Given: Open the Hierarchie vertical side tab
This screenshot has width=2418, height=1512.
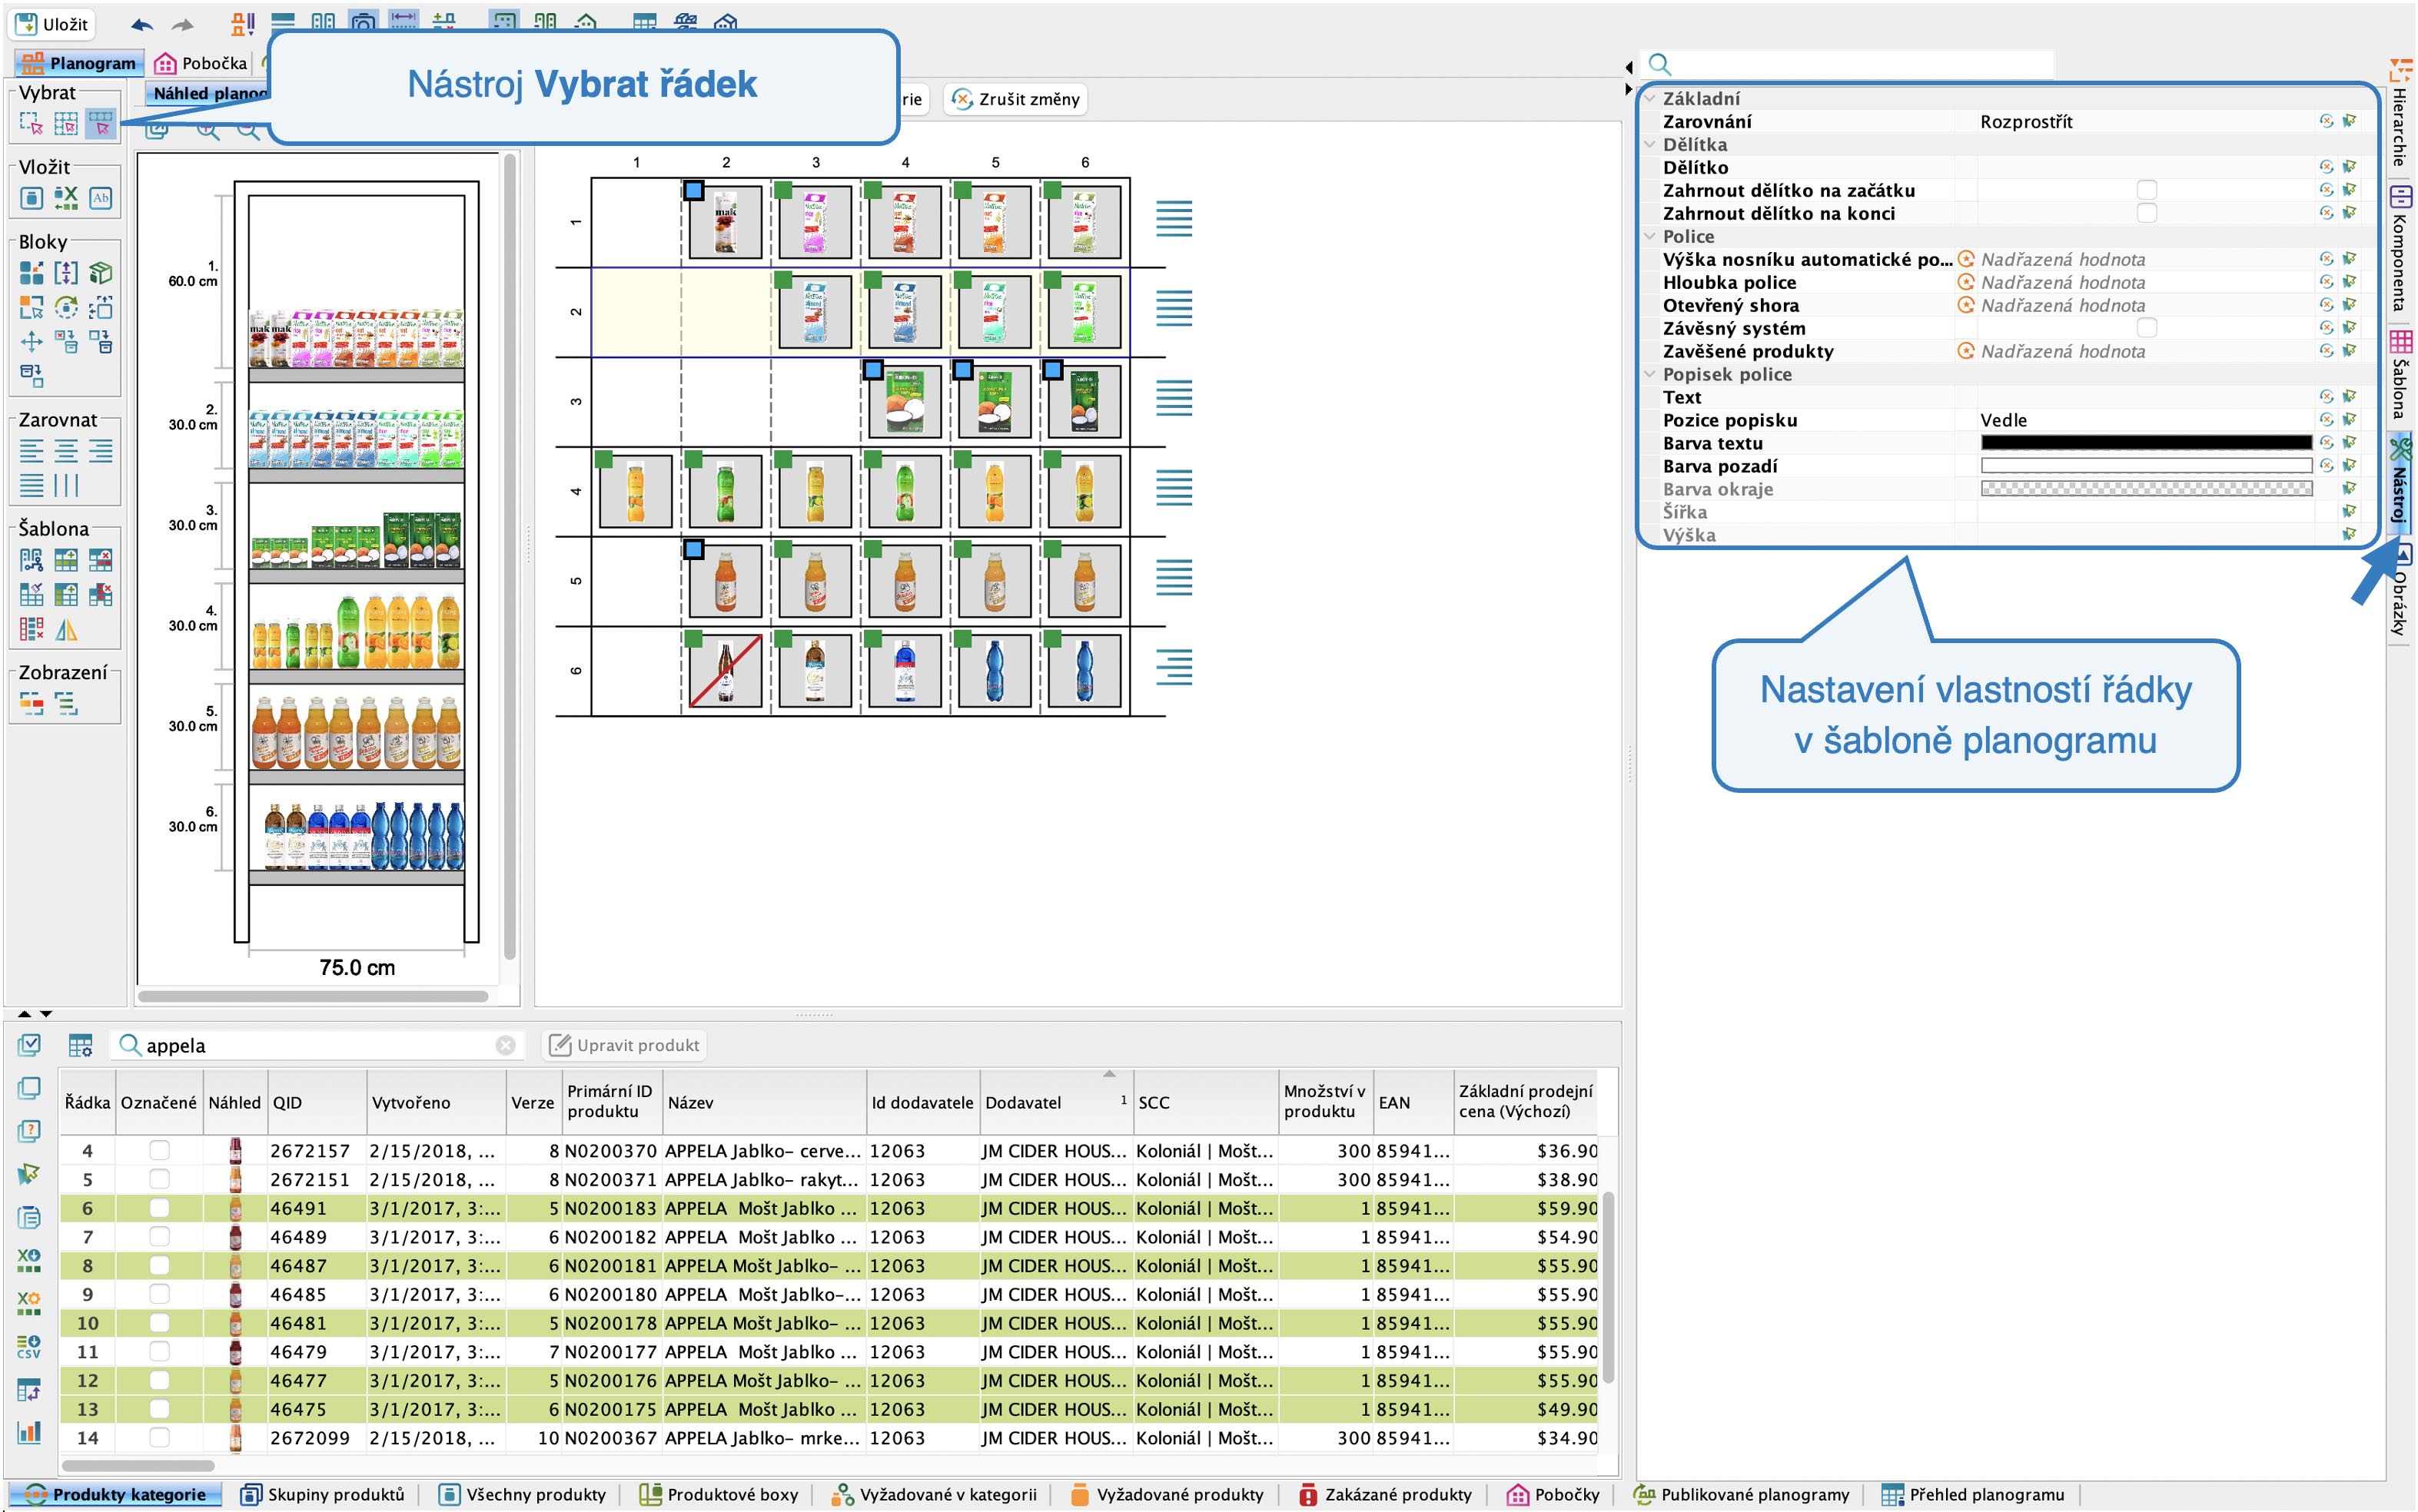Looking at the screenshot, I should pos(2400,115).
